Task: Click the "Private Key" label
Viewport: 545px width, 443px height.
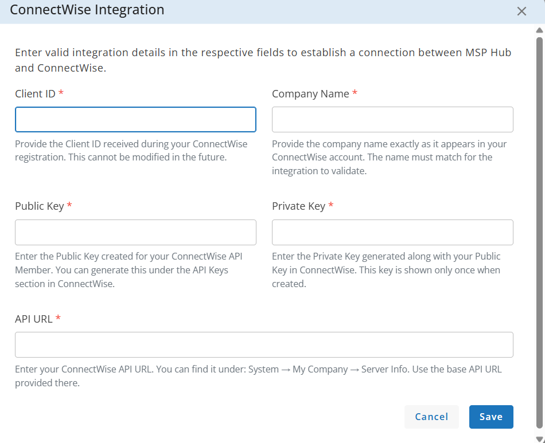Action: [298, 206]
